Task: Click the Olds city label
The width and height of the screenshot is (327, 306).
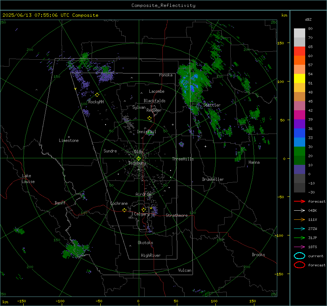Action: [138, 151]
